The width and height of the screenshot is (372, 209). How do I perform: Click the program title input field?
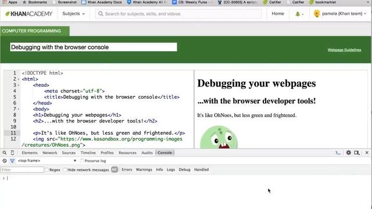(x=94, y=47)
